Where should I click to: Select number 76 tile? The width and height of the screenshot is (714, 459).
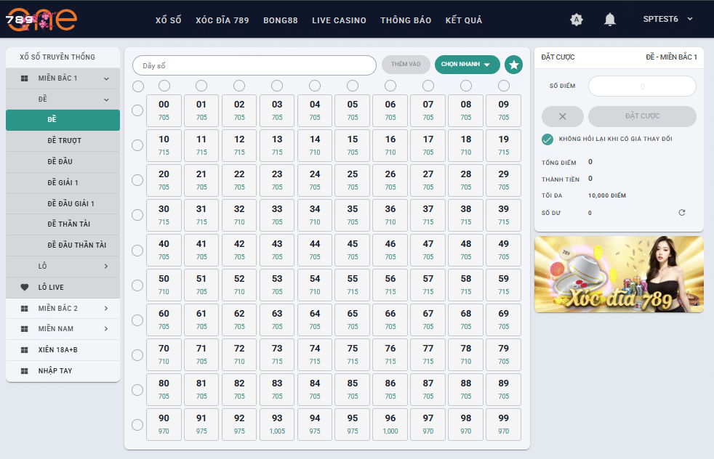tap(390, 355)
